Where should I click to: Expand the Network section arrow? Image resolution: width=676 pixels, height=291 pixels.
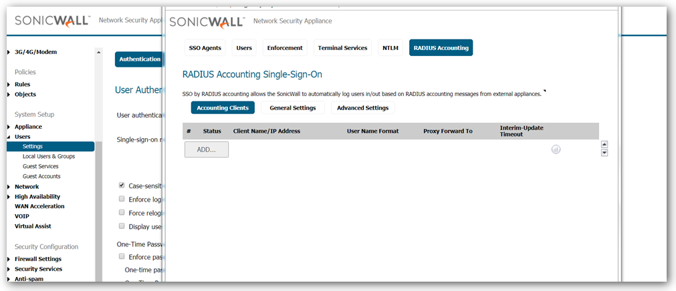click(9, 187)
